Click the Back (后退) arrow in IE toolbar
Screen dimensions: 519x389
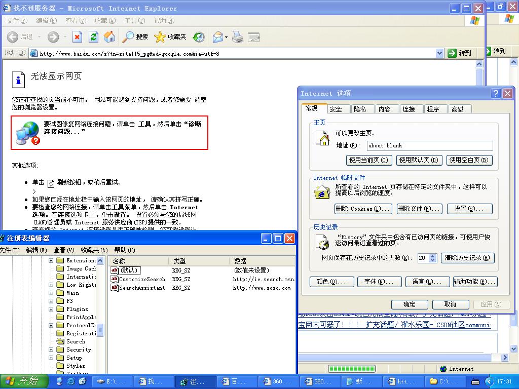pos(13,37)
